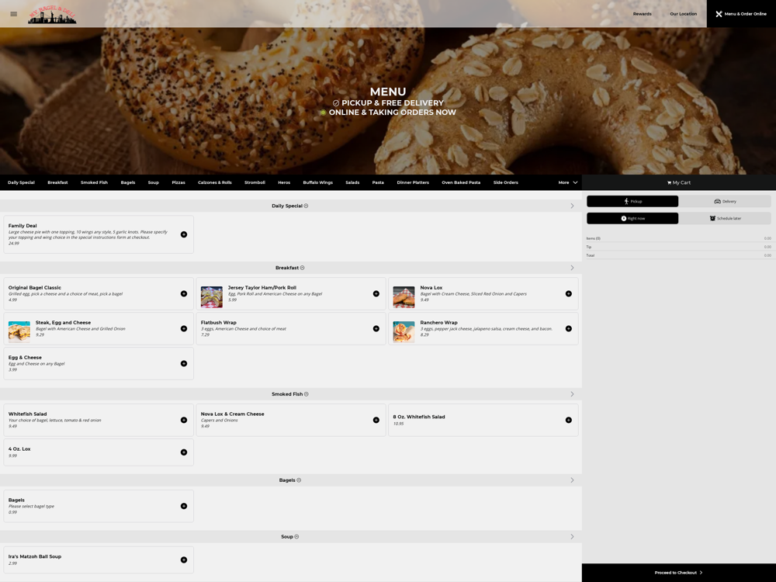Jump to Salads category

point(352,182)
